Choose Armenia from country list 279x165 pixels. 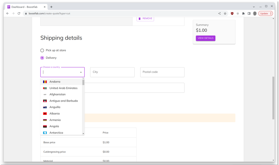61,120
